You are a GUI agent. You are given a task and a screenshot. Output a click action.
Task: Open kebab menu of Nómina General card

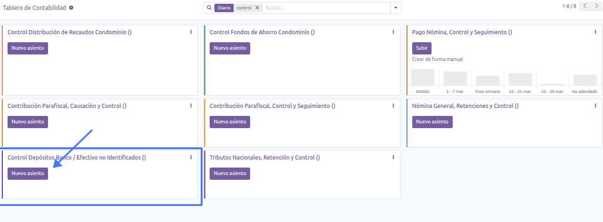point(595,106)
